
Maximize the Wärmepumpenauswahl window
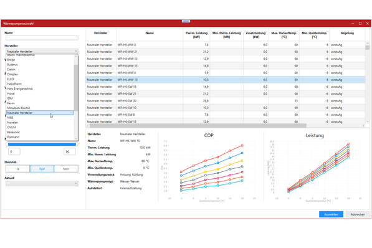[360, 24]
